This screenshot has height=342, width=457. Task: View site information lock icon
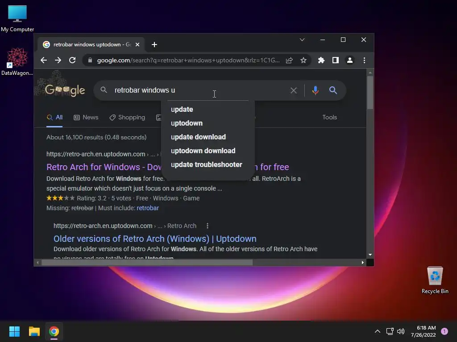(90, 60)
